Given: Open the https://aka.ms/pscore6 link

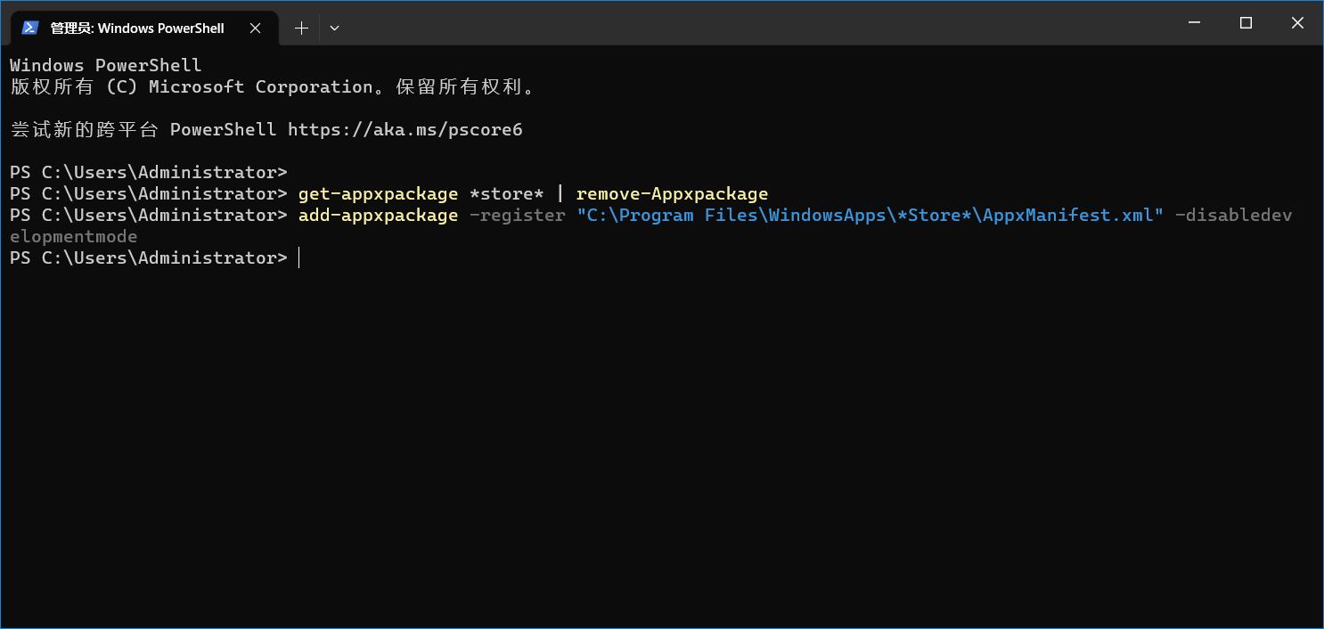Looking at the screenshot, I should [405, 129].
